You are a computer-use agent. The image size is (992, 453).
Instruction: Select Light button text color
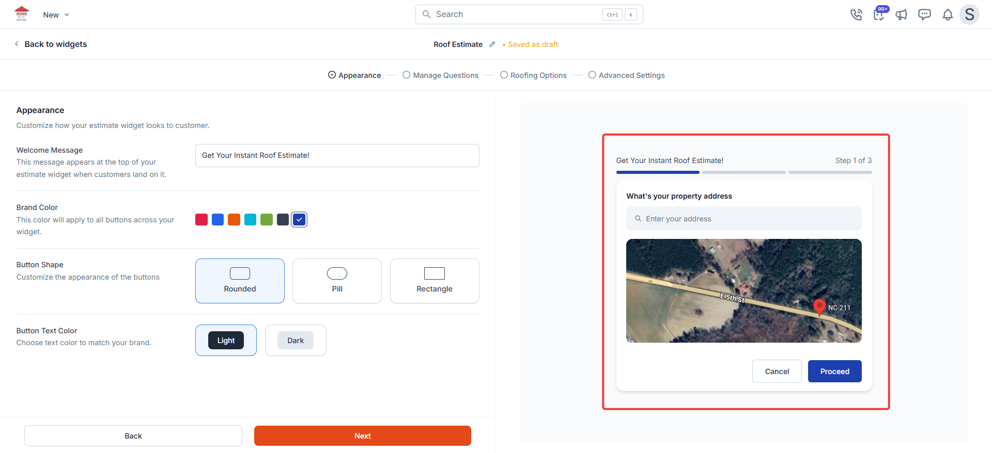click(x=226, y=340)
